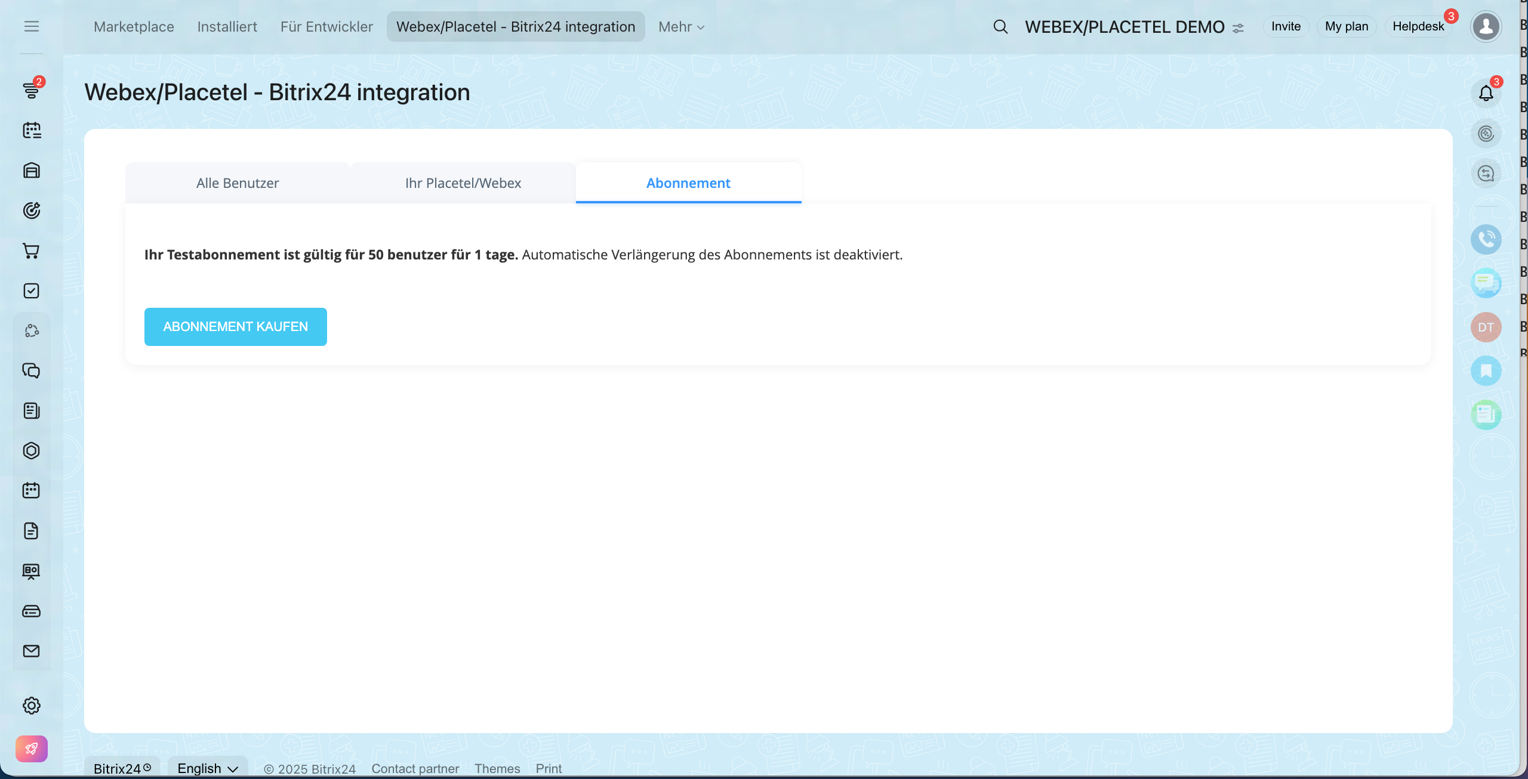Open the telephony phone icon on the right

click(x=1486, y=239)
